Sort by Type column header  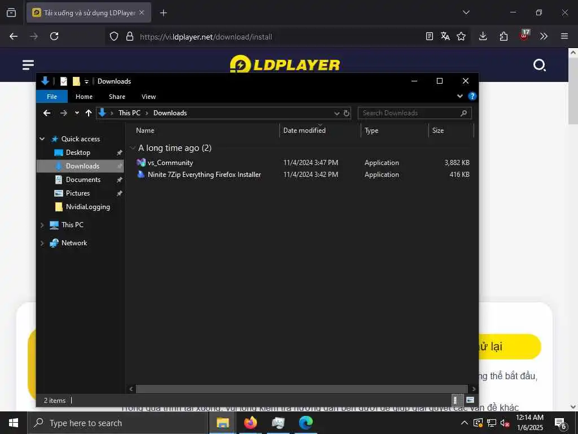point(371,131)
